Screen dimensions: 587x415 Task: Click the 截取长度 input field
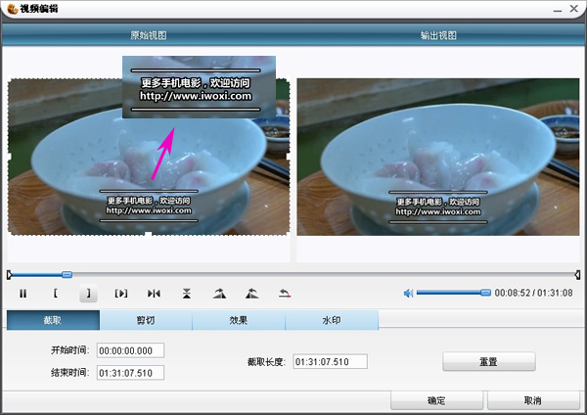coord(330,362)
